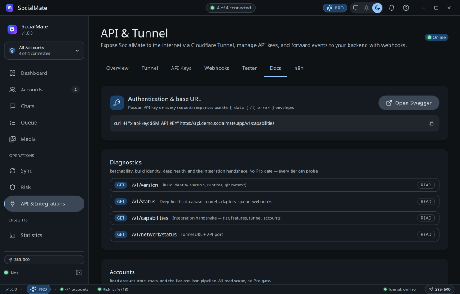
Task: Switch to light theme sun icon
Action: [x=367, y=8]
